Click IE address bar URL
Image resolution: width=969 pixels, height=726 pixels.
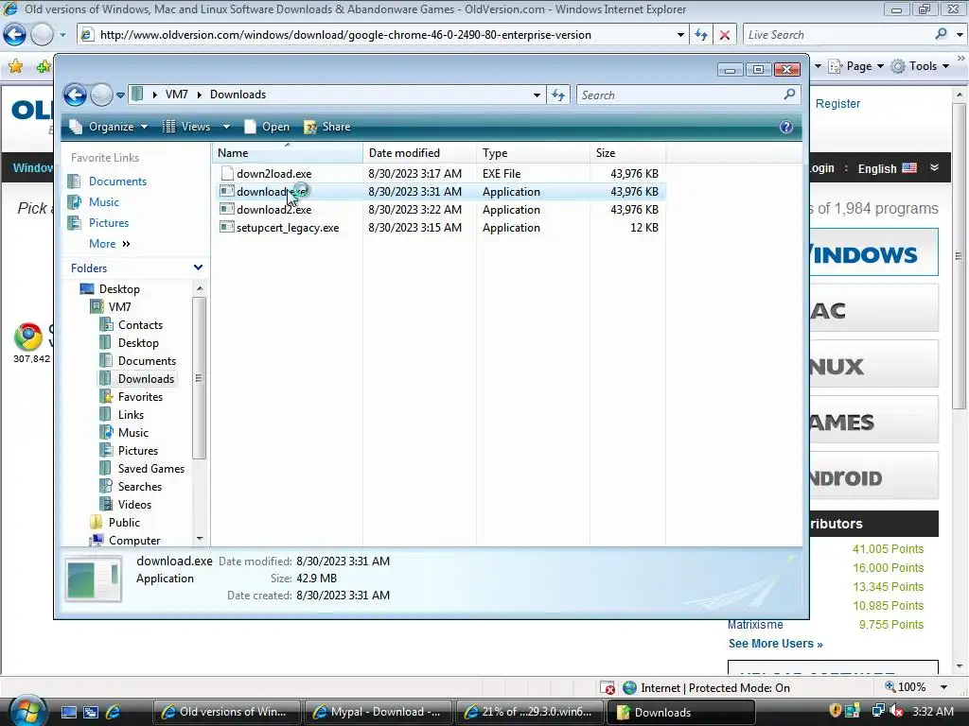345,35
